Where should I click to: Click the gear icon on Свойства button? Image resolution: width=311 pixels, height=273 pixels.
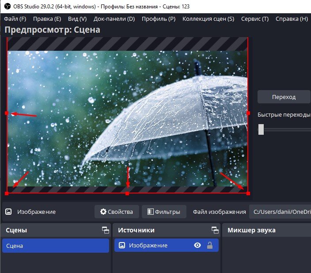pyautogui.click(x=103, y=212)
